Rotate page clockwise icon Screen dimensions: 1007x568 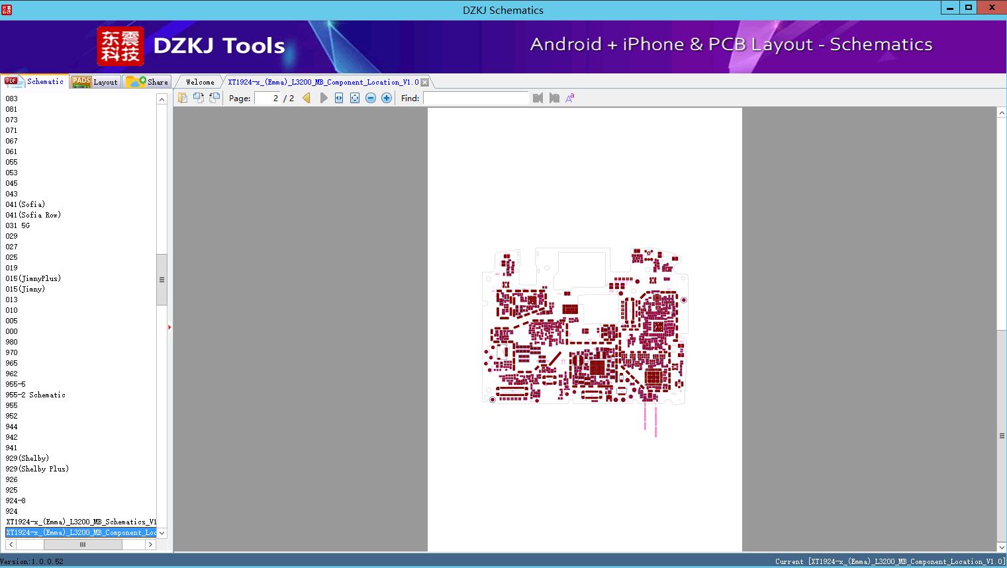click(x=199, y=98)
